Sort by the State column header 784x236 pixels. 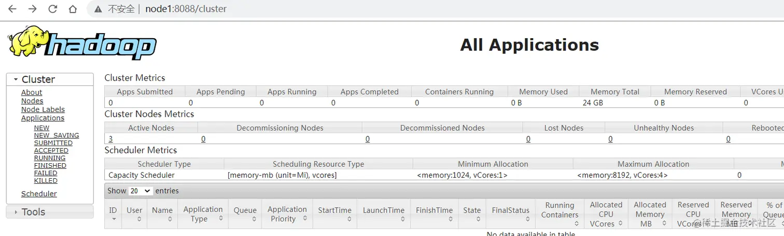click(x=472, y=214)
